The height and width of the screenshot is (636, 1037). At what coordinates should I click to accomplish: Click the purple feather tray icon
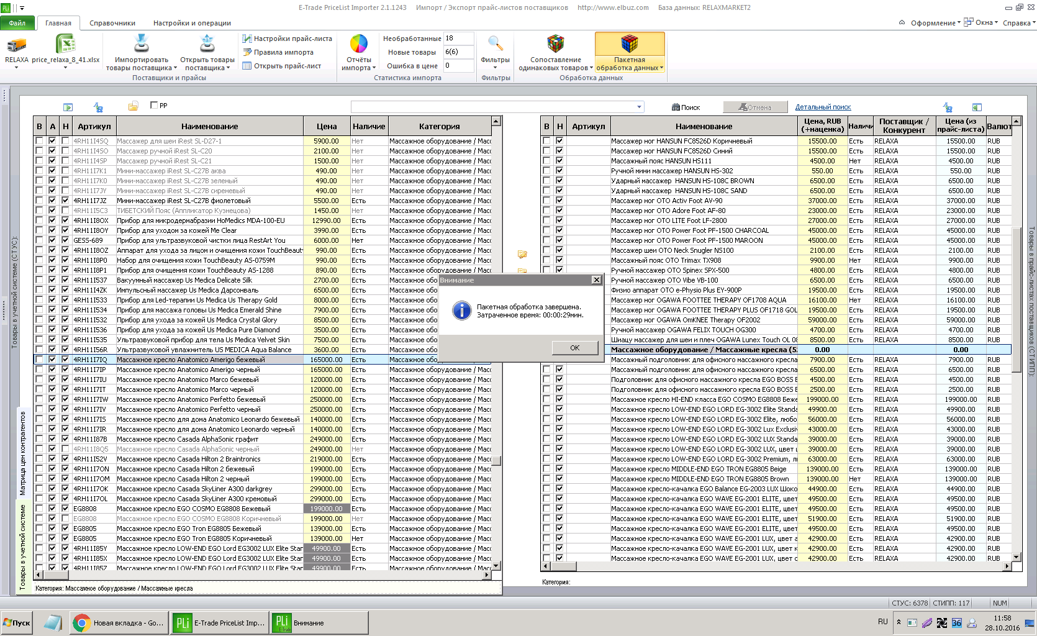(926, 623)
